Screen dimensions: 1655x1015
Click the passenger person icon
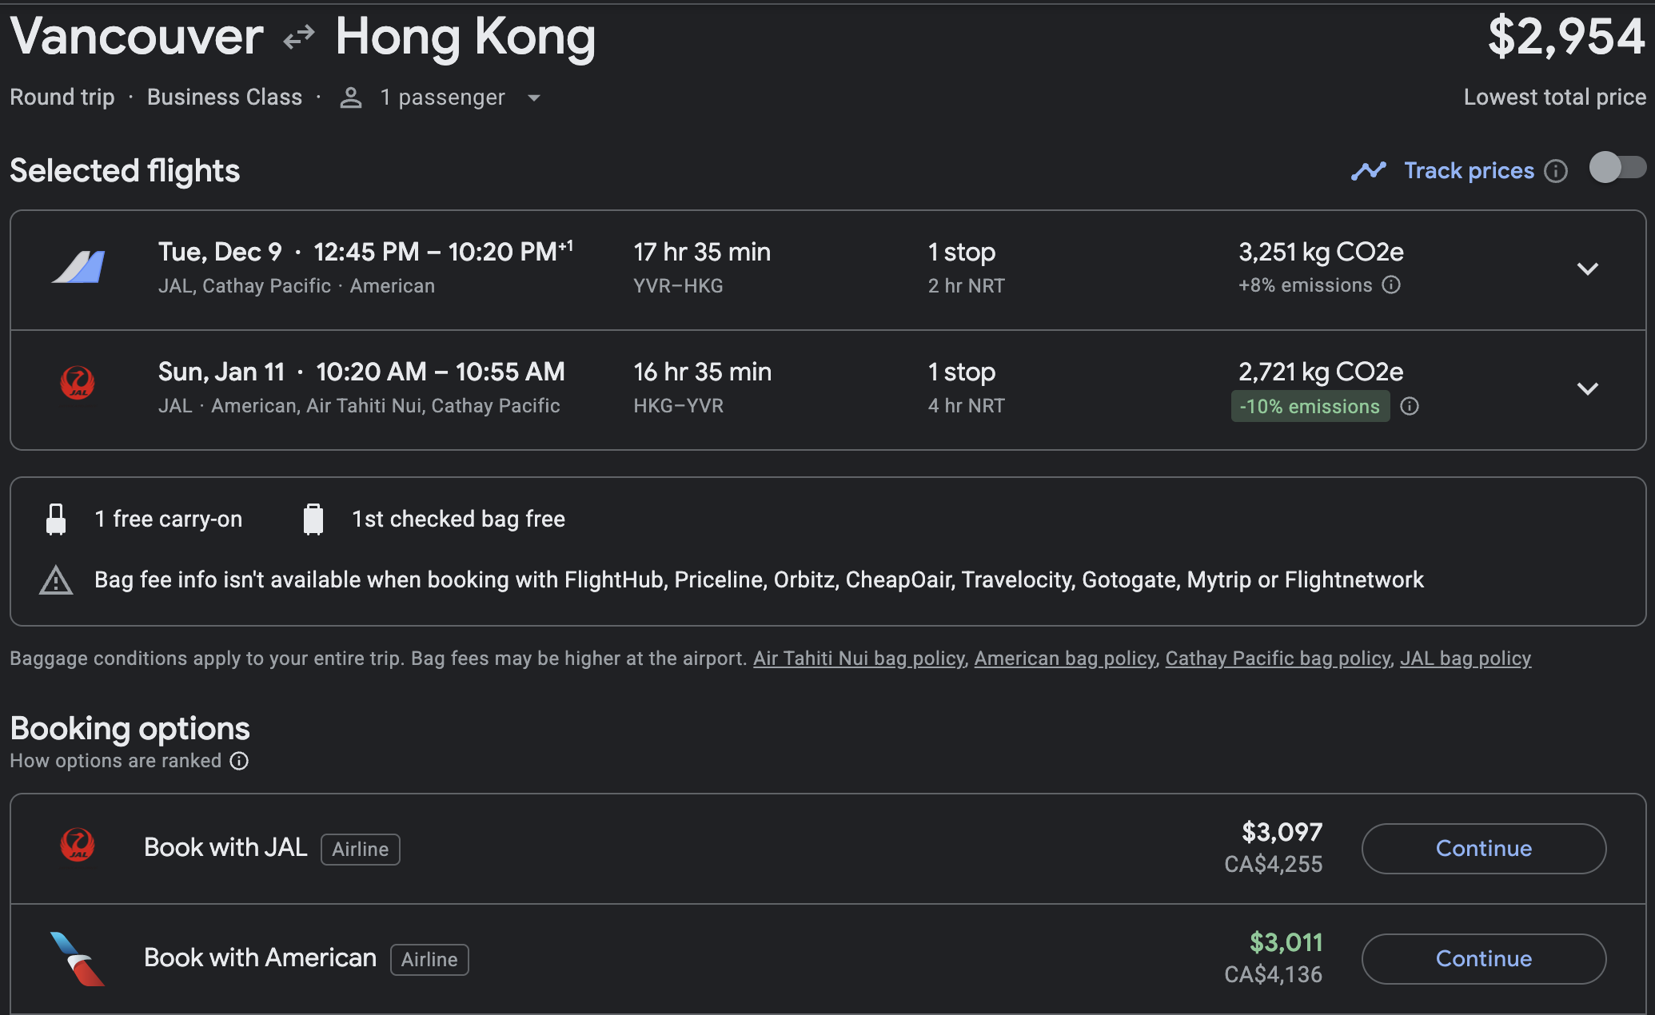pos(350,98)
